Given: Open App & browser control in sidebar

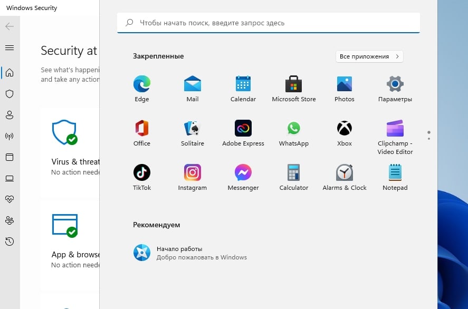Looking at the screenshot, I should [9, 157].
